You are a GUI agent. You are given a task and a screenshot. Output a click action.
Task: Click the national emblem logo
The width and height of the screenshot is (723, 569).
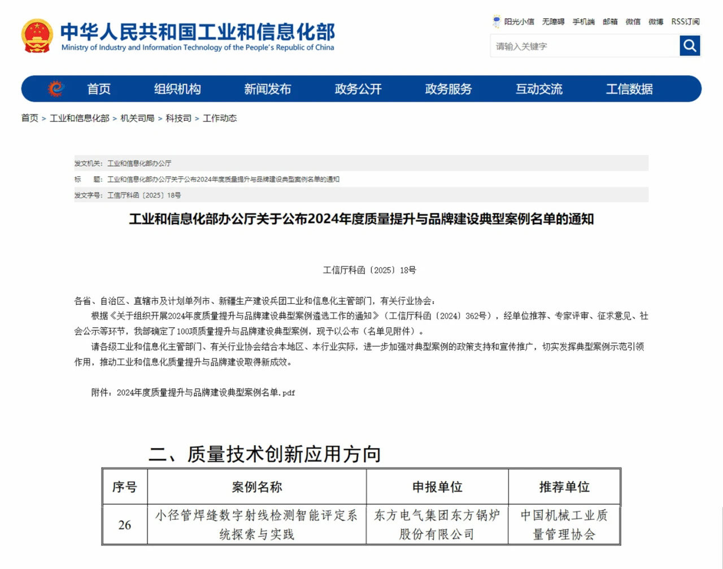(x=37, y=36)
